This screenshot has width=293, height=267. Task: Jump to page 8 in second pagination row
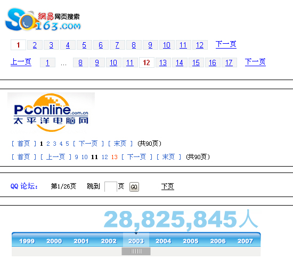80,62
